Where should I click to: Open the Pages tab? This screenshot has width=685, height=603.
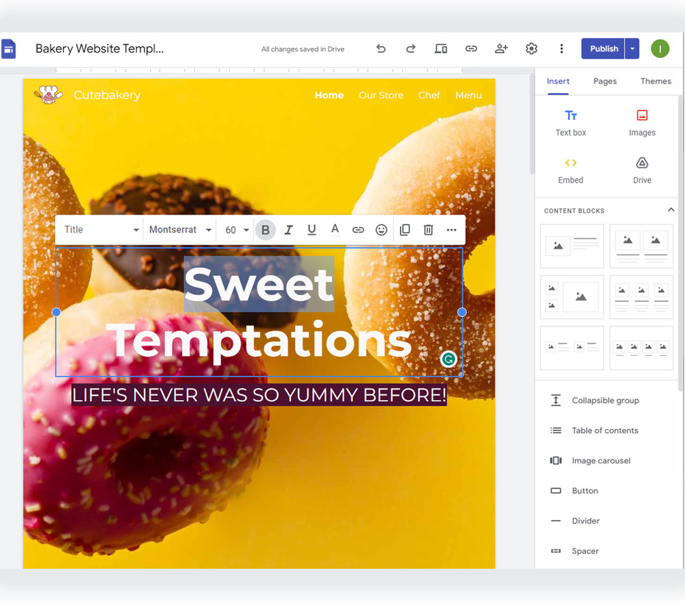[605, 81]
